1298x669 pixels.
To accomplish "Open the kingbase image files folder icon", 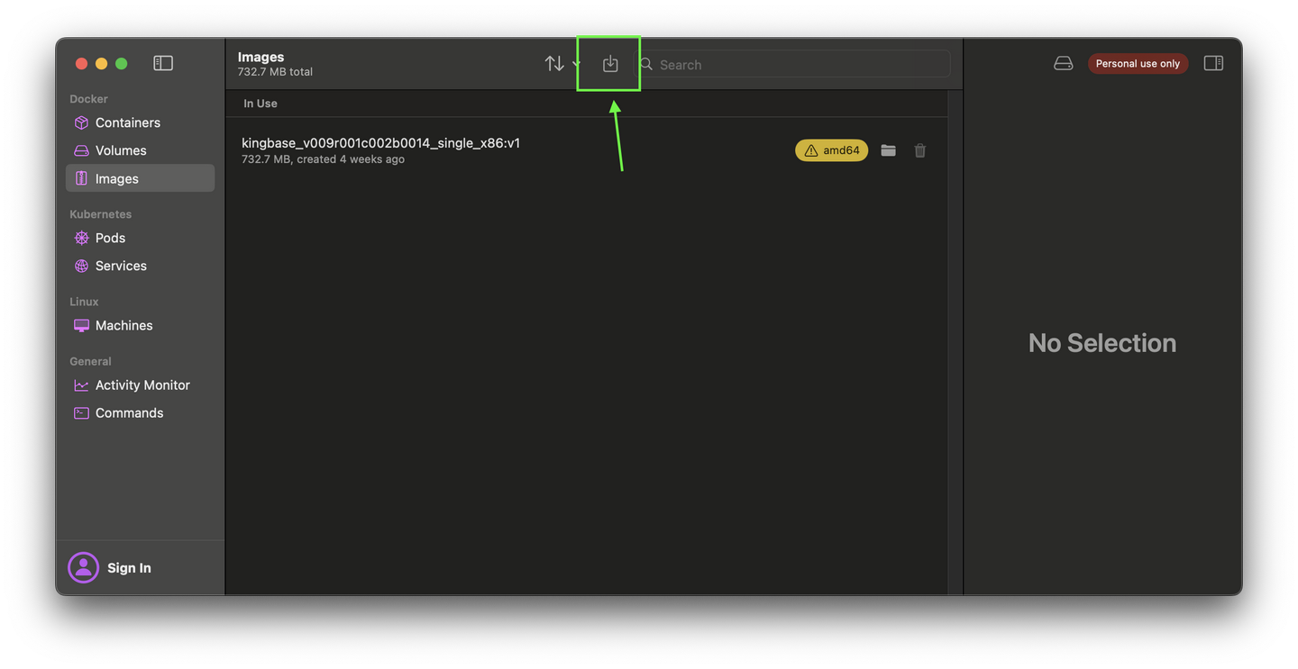I will [888, 150].
